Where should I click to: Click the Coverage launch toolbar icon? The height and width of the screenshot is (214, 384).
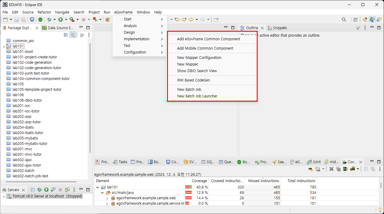[x=72, y=19]
